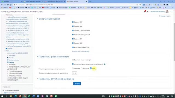Click the Выбрать все link
The width and height of the screenshot is (175, 98).
coord(76,52)
